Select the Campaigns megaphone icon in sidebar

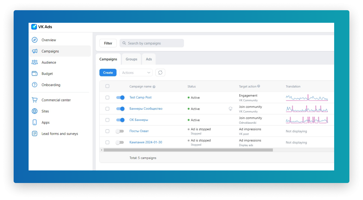tap(34, 51)
